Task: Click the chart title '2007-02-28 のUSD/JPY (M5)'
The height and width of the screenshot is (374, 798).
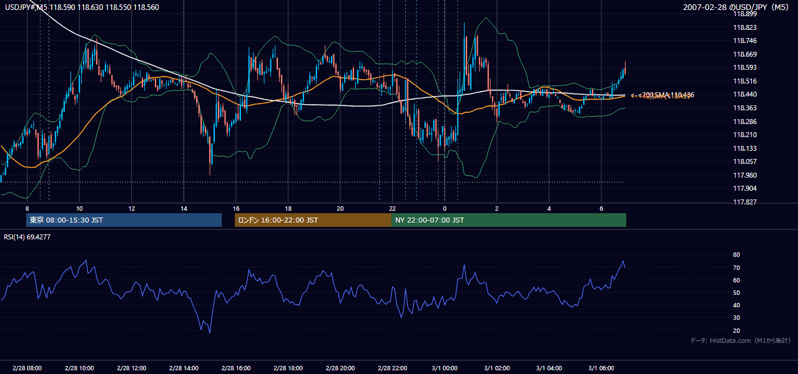Action: [737, 7]
